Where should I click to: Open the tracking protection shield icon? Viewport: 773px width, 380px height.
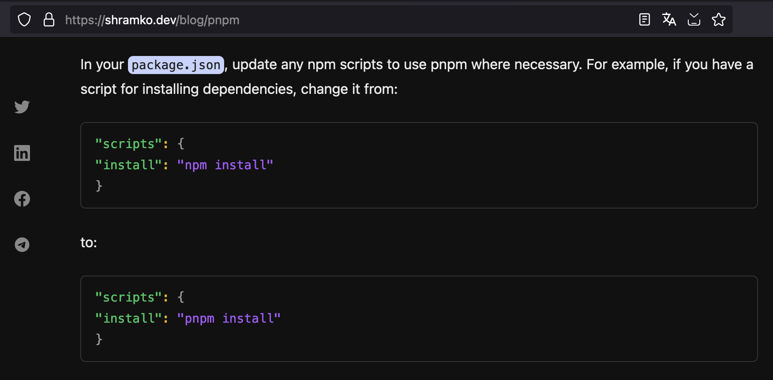coord(24,20)
